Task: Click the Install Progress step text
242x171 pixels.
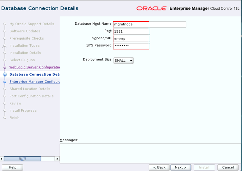Action: (23, 111)
